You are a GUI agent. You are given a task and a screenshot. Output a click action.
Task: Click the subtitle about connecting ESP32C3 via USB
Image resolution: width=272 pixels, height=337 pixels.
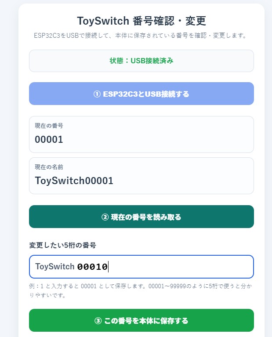coord(140,36)
